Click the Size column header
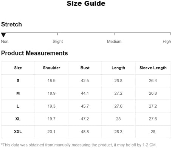The image size is (172, 148). tap(18, 68)
